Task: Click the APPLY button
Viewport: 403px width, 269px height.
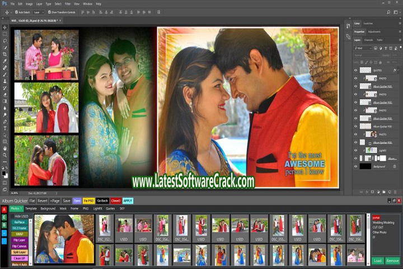Action: [128, 201]
